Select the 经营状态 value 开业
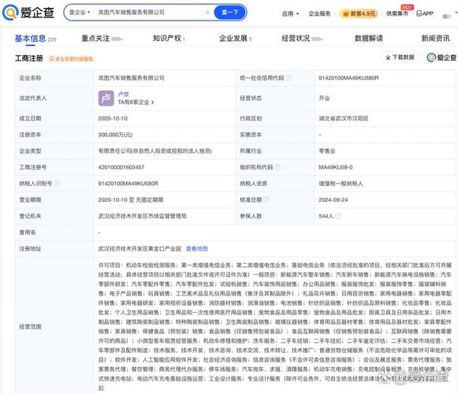Screen dimensions: 458x394 (x=324, y=98)
